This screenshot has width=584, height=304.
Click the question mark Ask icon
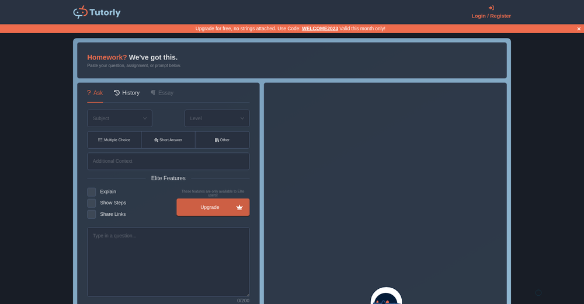pyautogui.click(x=89, y=93)
